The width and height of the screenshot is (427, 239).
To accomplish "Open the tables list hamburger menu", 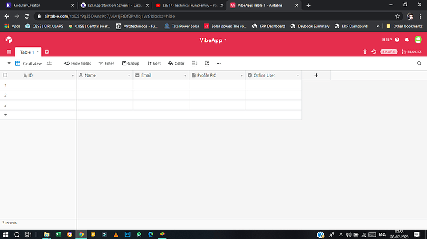I will coord(9,52).
